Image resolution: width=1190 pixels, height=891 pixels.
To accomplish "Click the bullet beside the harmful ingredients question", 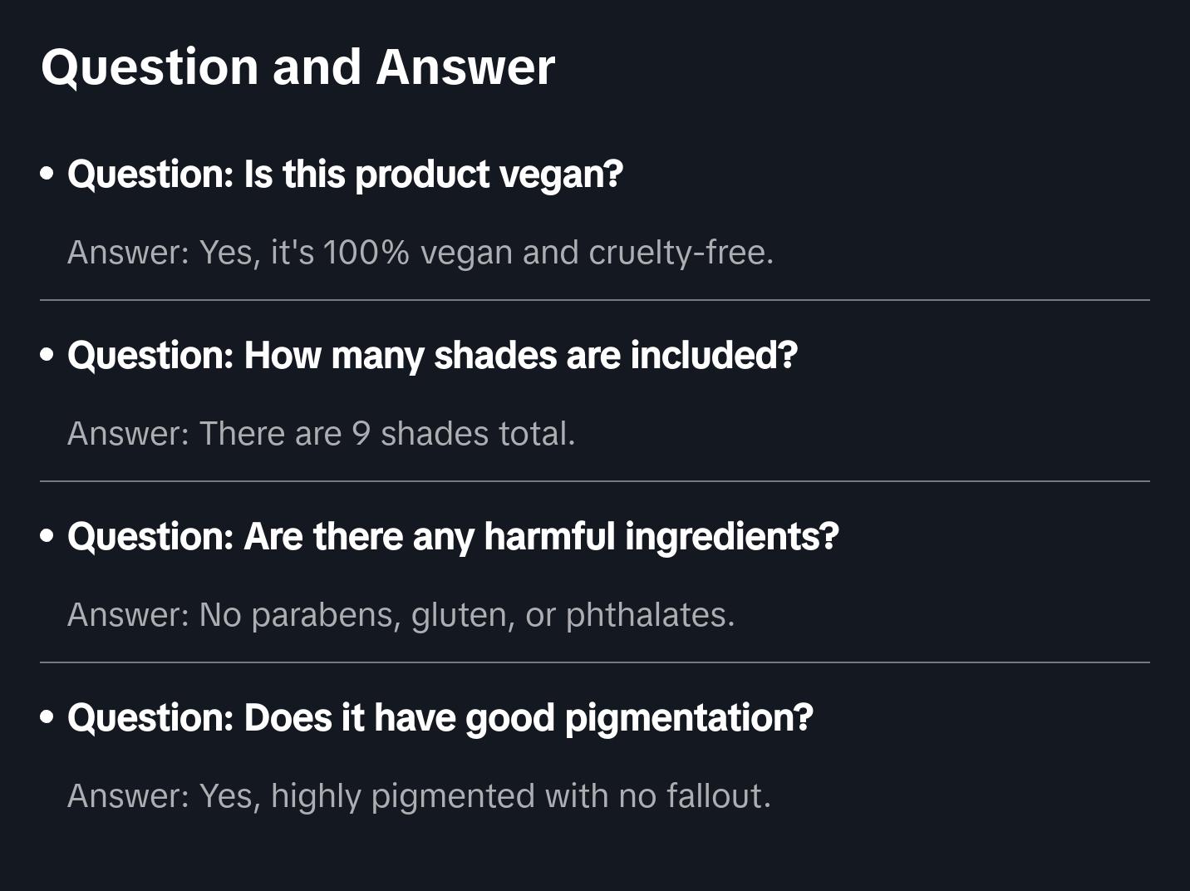I will coord(47,537).
